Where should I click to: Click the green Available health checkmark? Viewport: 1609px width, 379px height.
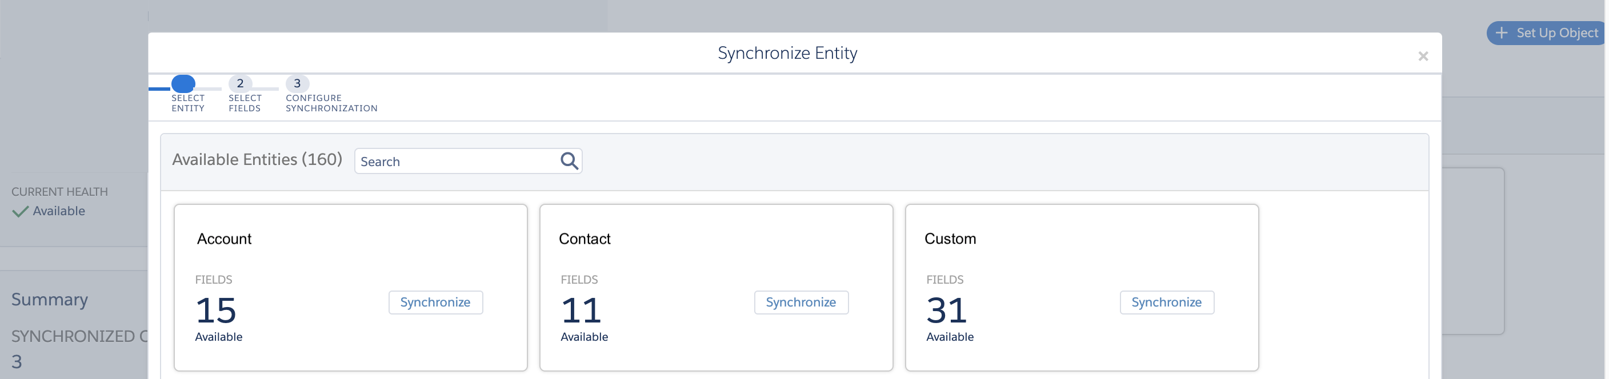coord(20,212)
